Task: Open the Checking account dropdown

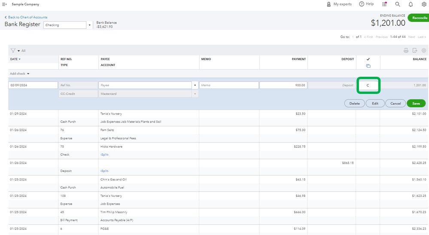Action: click(x=90, y=25)
